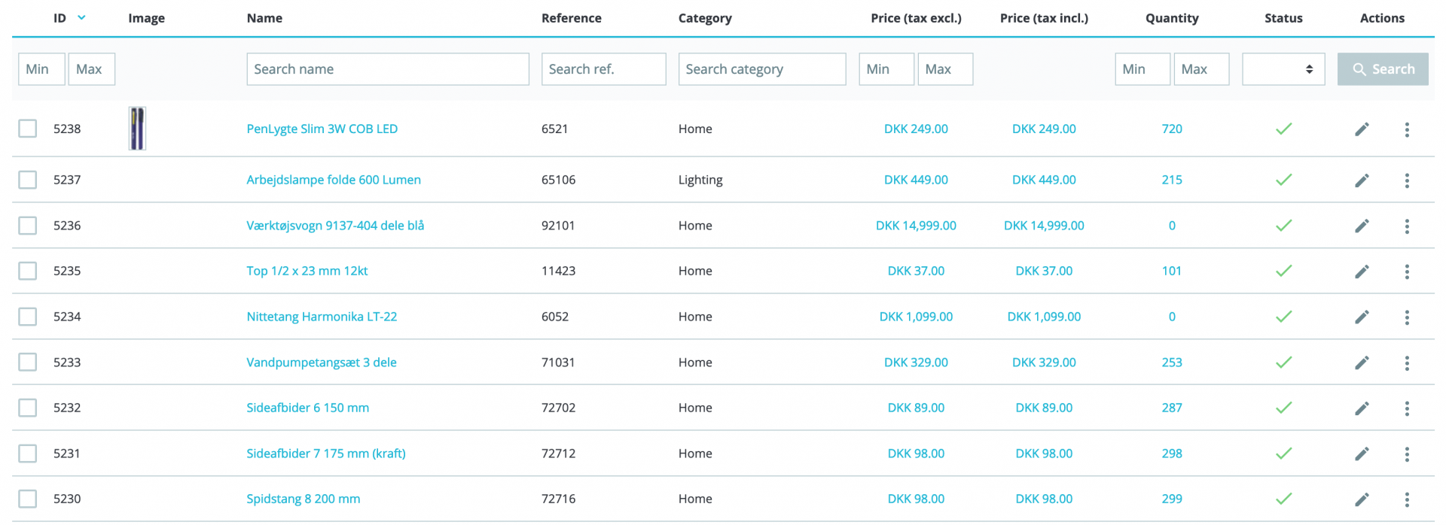Click the magnifier Search button
This screenshot has width=1446, height=525.
(1383, 69)
